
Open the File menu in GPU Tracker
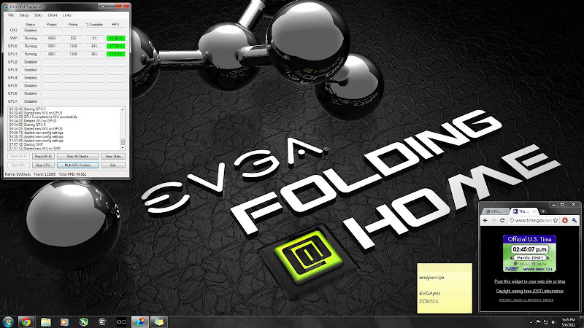coord(11,15)
